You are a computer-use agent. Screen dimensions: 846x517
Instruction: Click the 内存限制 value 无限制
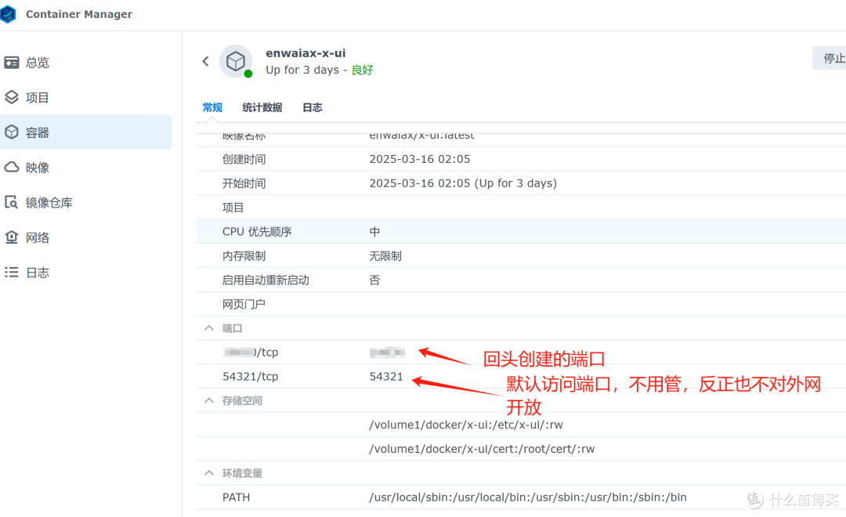385,256
